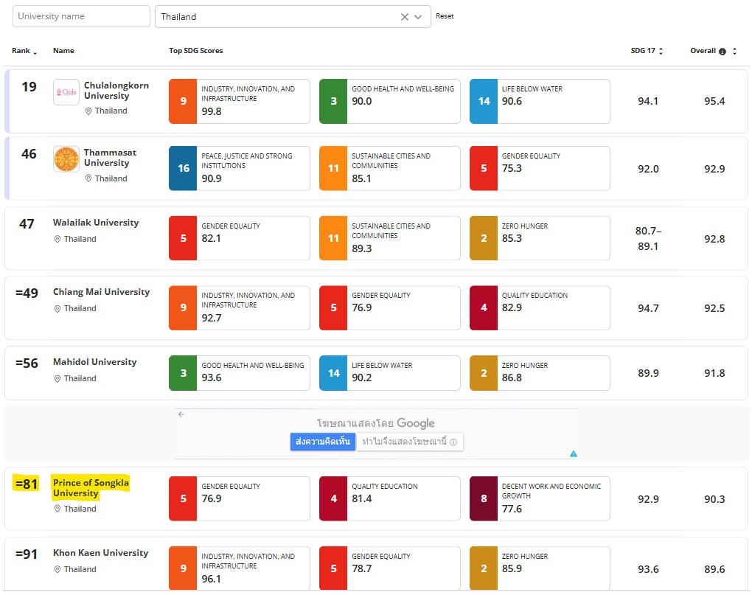Click Khon Kaen's SDG 2 badge
Screen dimensions: 752x595
(x=484, y=568)
